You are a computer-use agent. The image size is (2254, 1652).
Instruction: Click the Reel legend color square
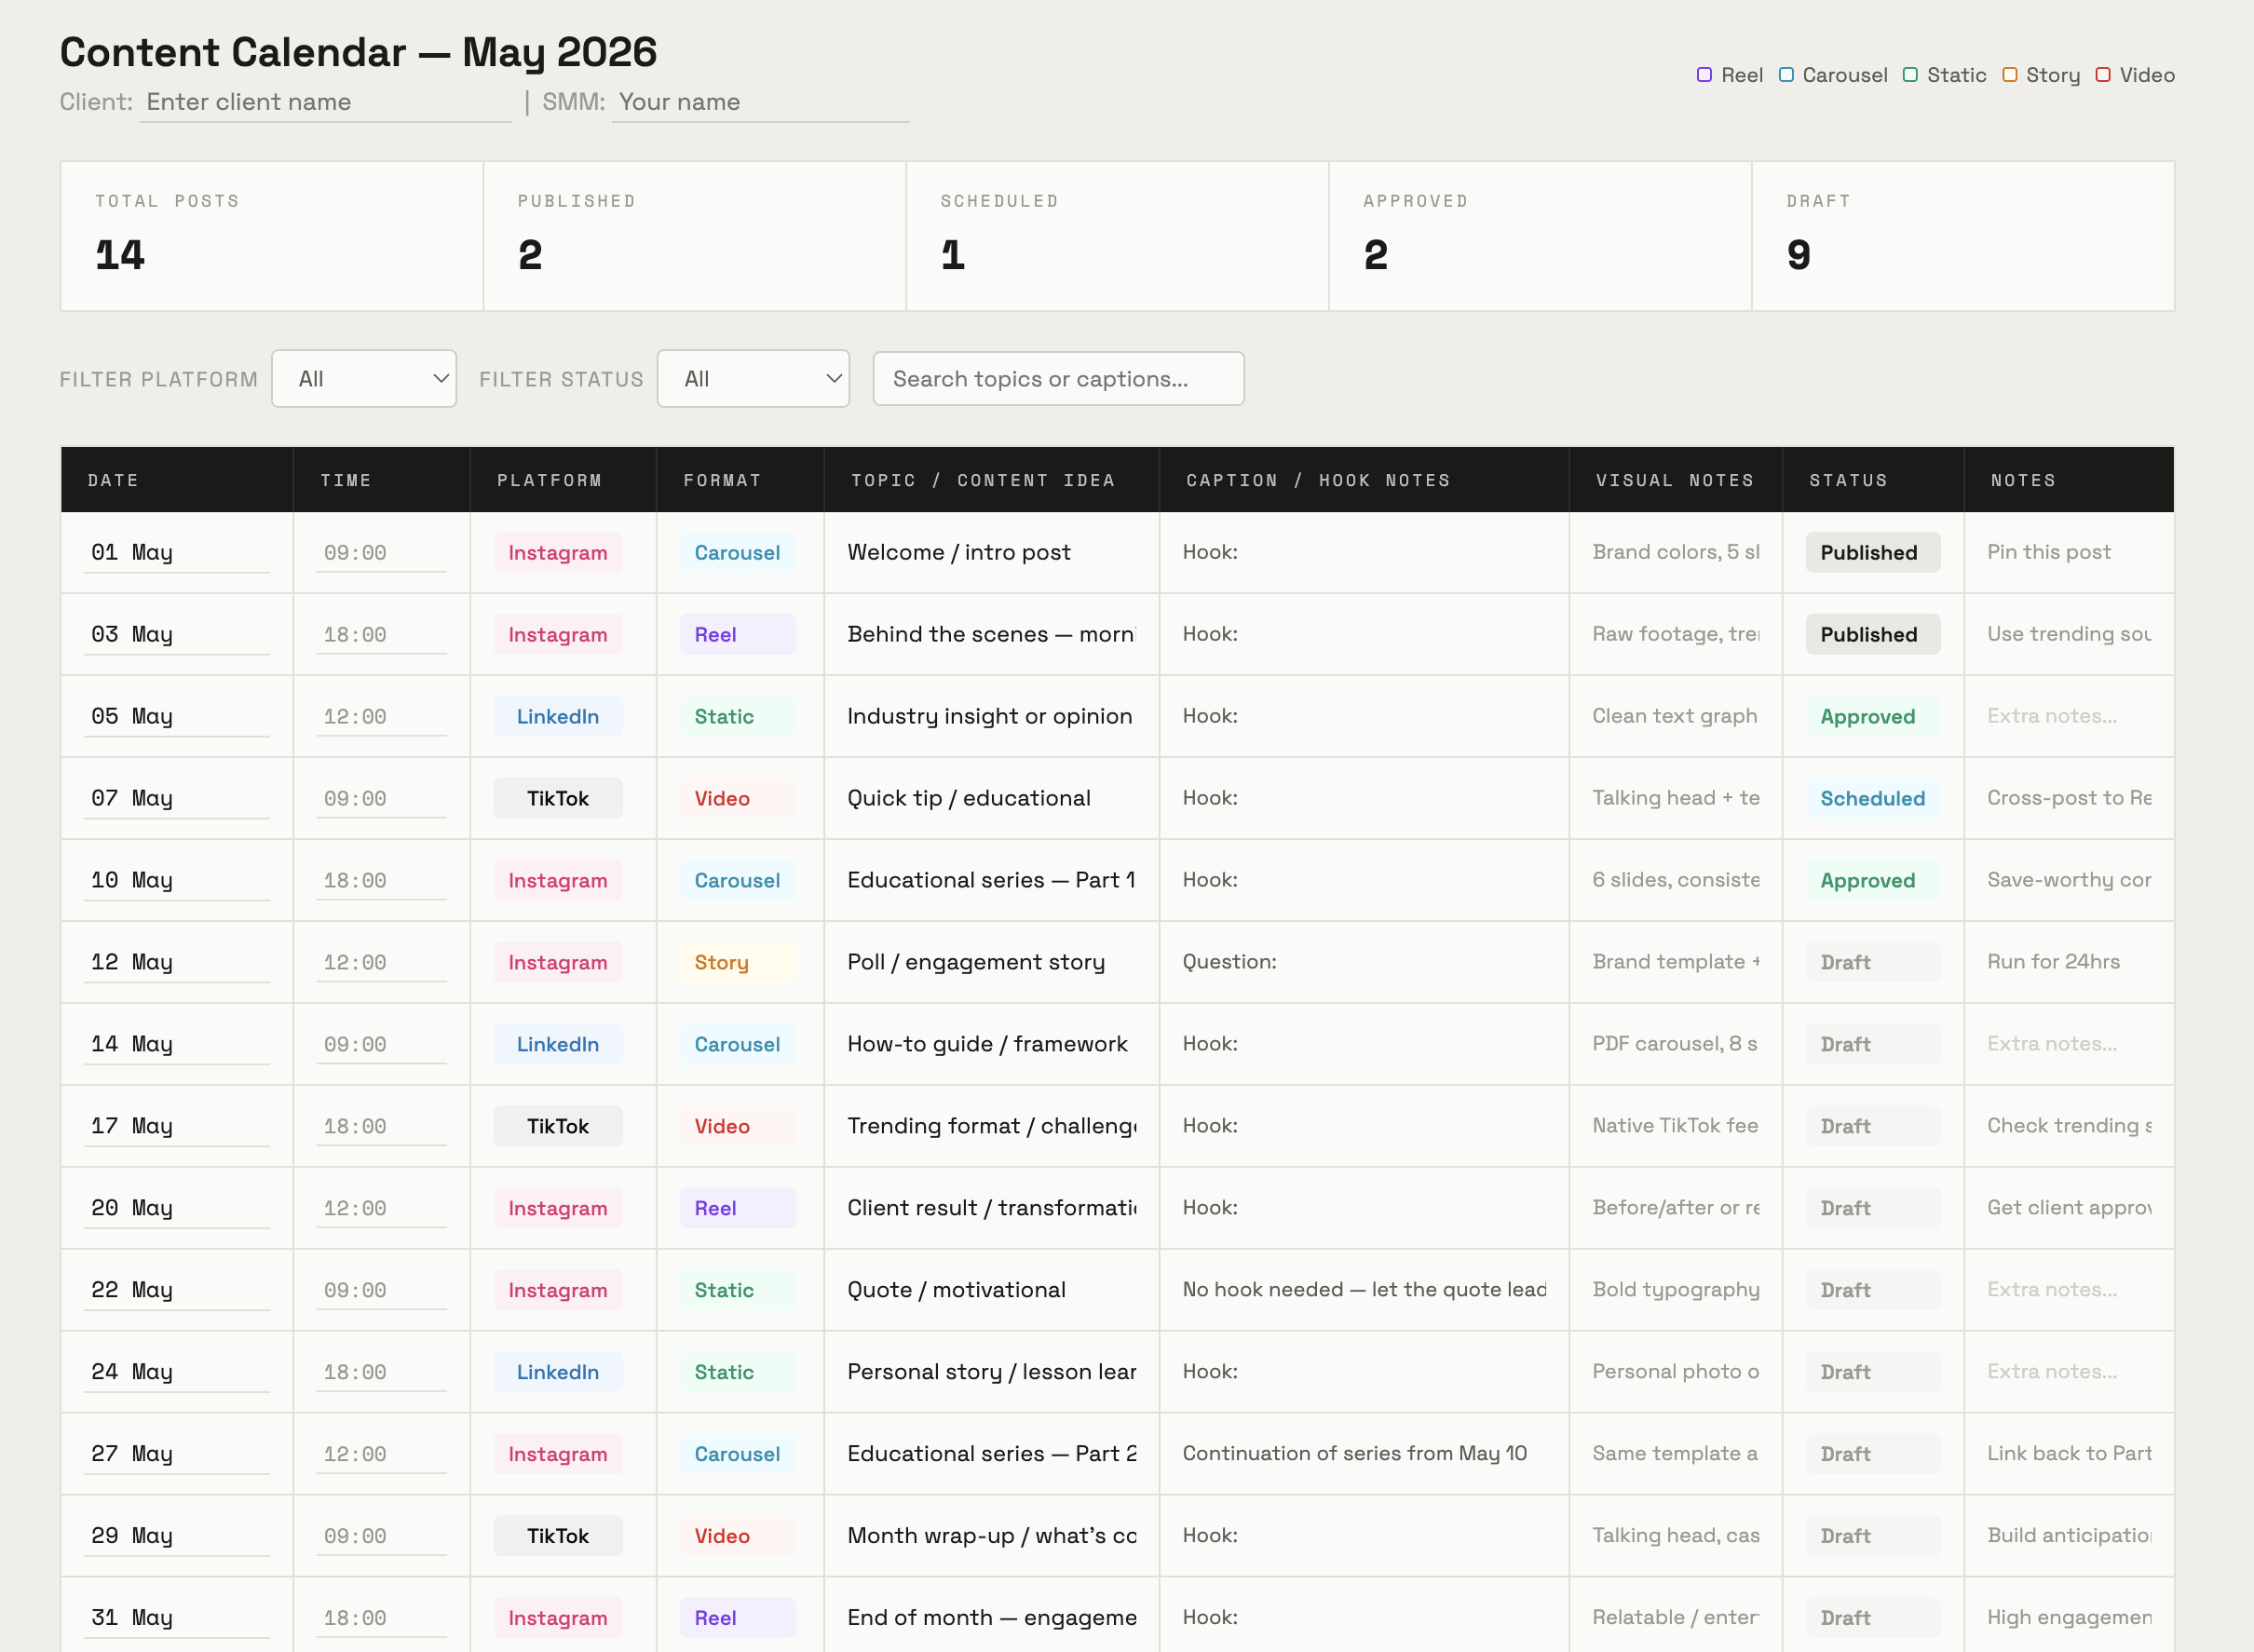coord(1704,75)
